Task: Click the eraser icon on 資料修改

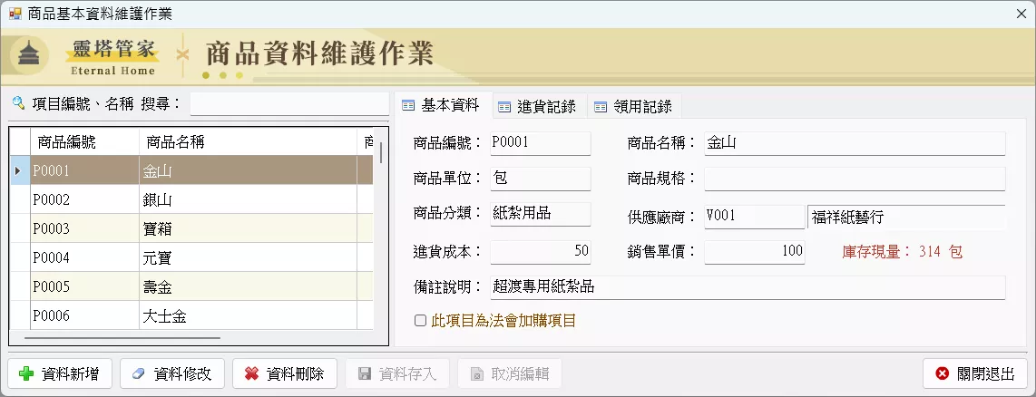Action: tap(138, 373)
